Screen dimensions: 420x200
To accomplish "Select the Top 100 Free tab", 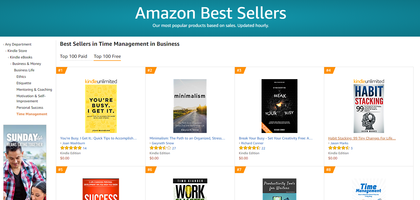I will pos(107,56).
